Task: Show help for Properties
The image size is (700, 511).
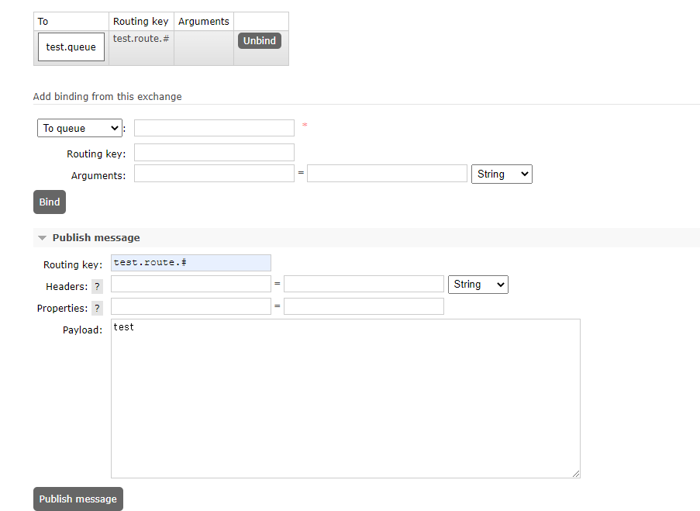Action: tap(97, 308)
